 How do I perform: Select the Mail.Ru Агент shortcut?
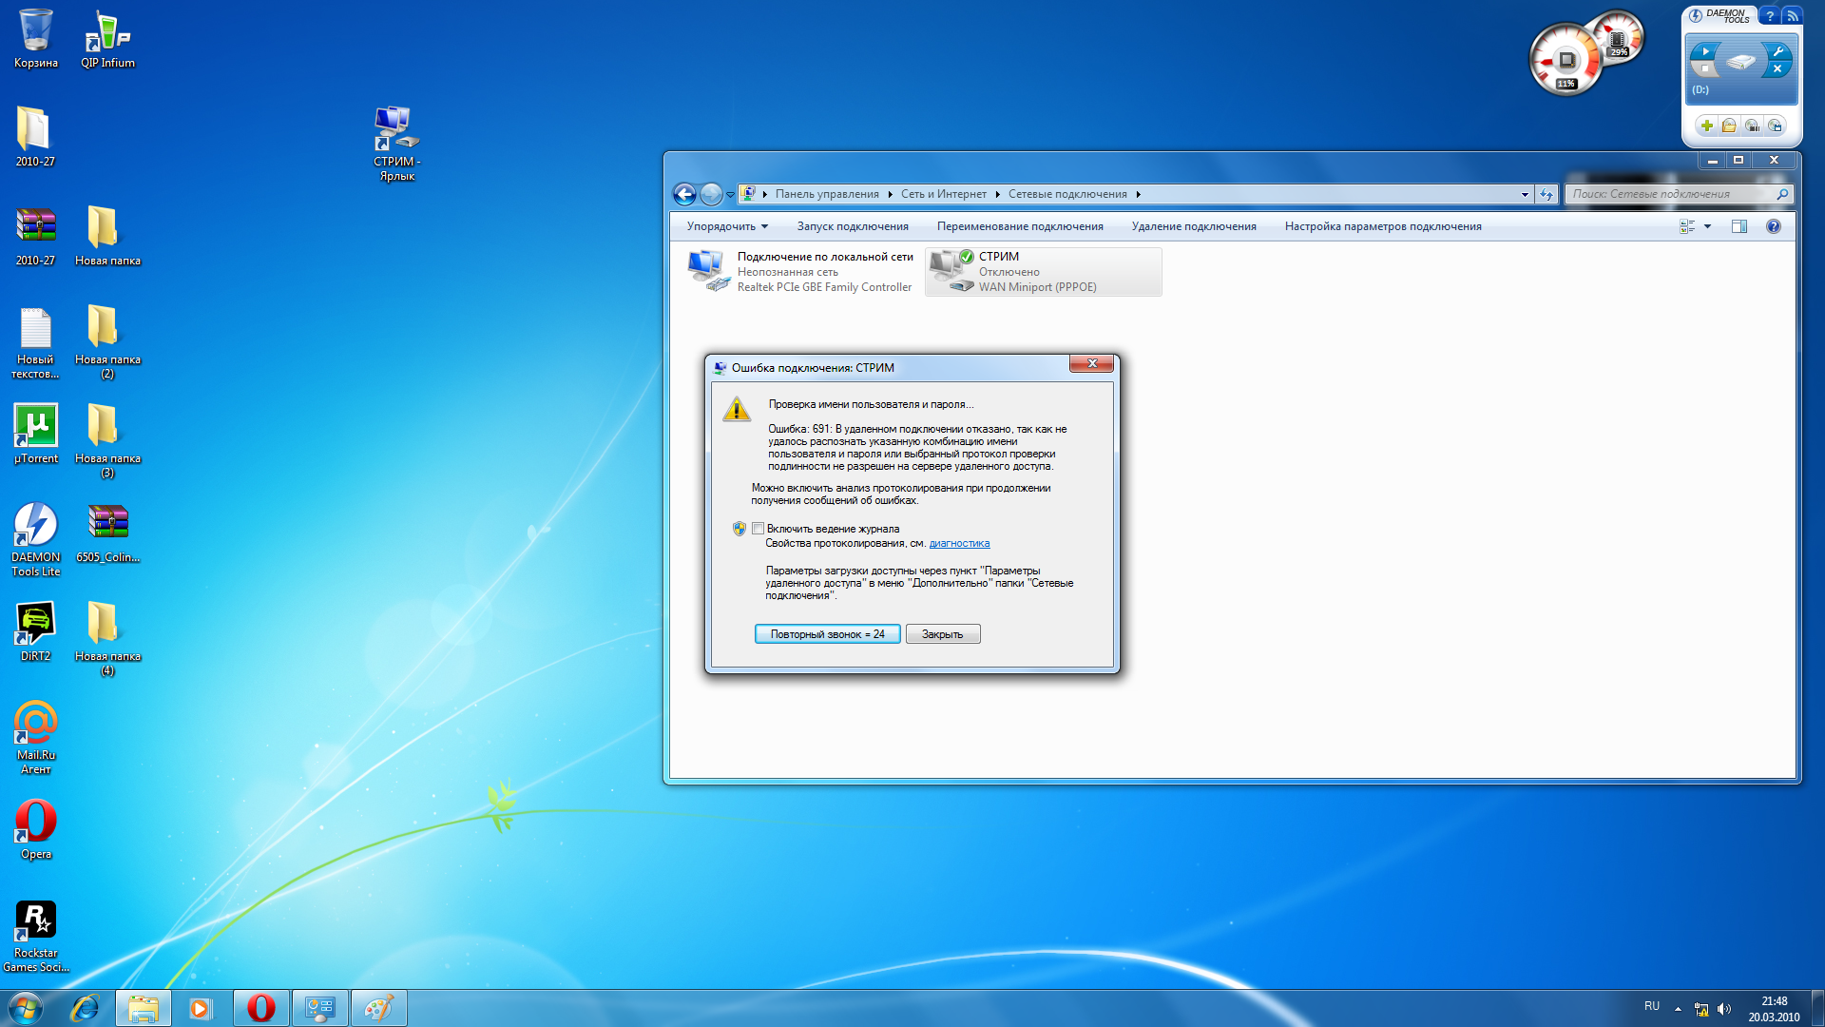(x=35, y=737)
